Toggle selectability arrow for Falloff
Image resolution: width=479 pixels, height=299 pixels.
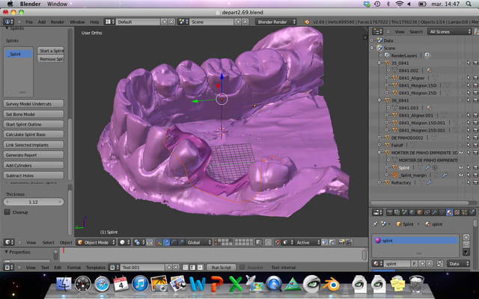tap(469, 145)
